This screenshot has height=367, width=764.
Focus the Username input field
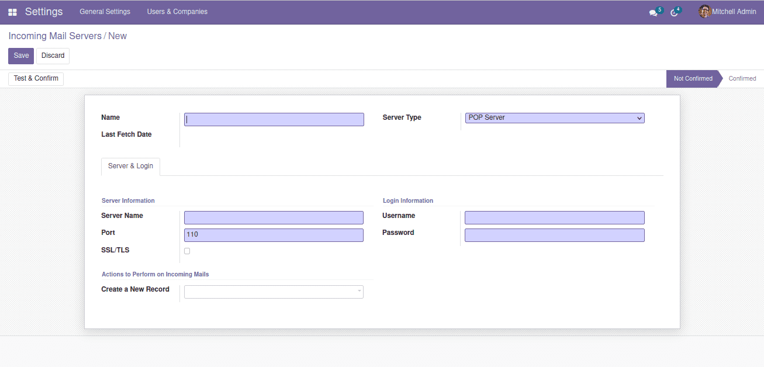tap(554, 218)
